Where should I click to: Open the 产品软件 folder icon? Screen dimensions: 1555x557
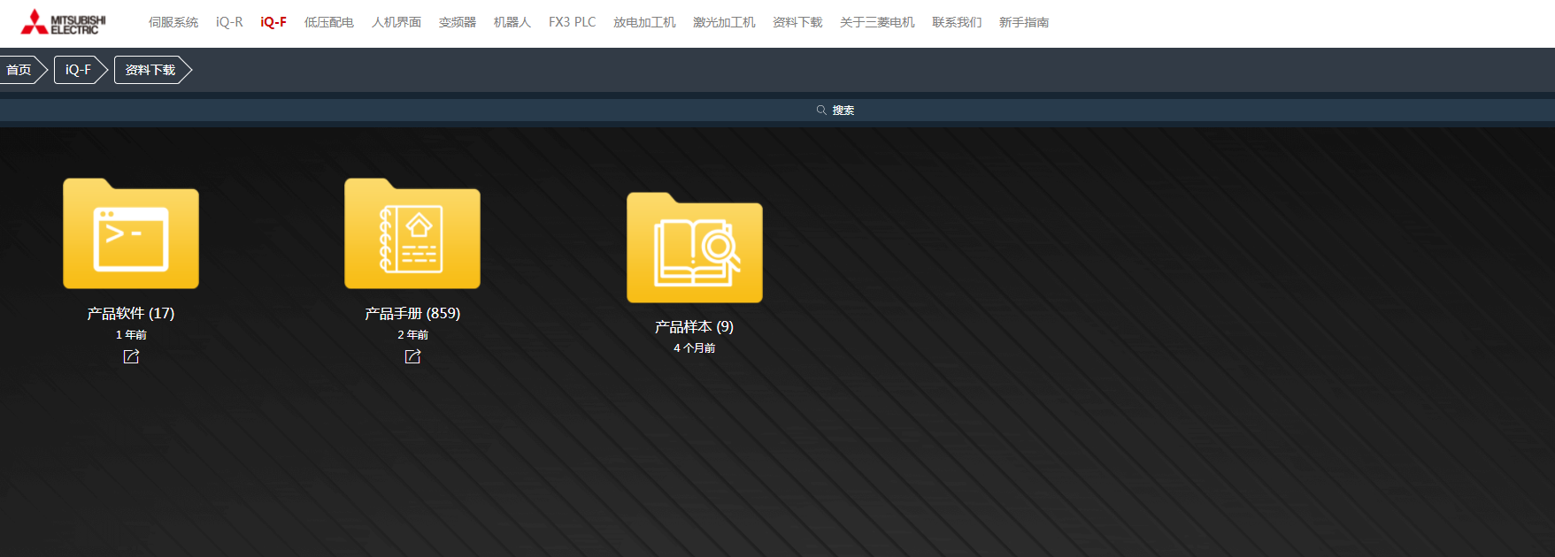tap(131, 235)
